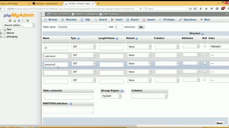Switch to Structure tab

pos(69,20)
